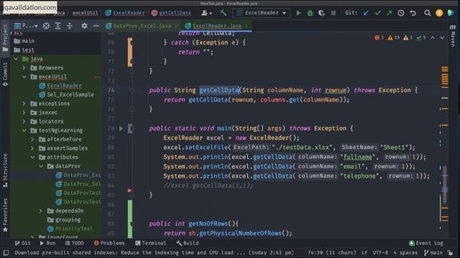Click the 4 spaces indent widget

pos(405,252)
